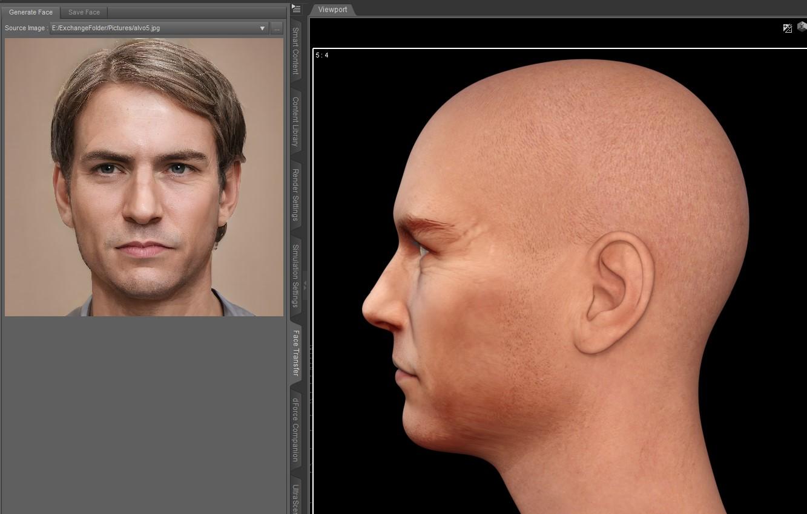Image resolution: width=807 pixels, height=514 pixels.
Task: Click the "Source Image :" label
Action: 27,28
